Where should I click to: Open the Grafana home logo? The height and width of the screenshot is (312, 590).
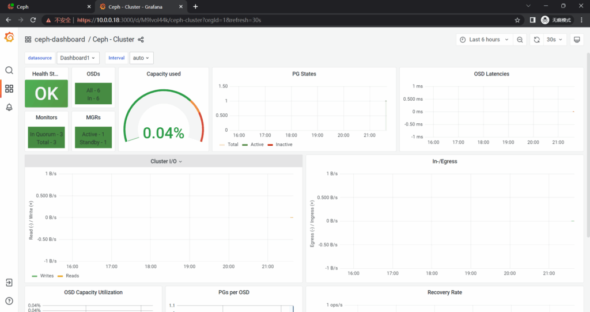[x=9, y=37]
